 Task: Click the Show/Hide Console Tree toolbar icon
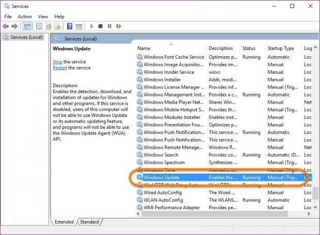coord(27,26)
